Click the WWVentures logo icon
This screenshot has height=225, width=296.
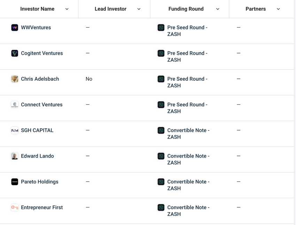tap(15, 28)
